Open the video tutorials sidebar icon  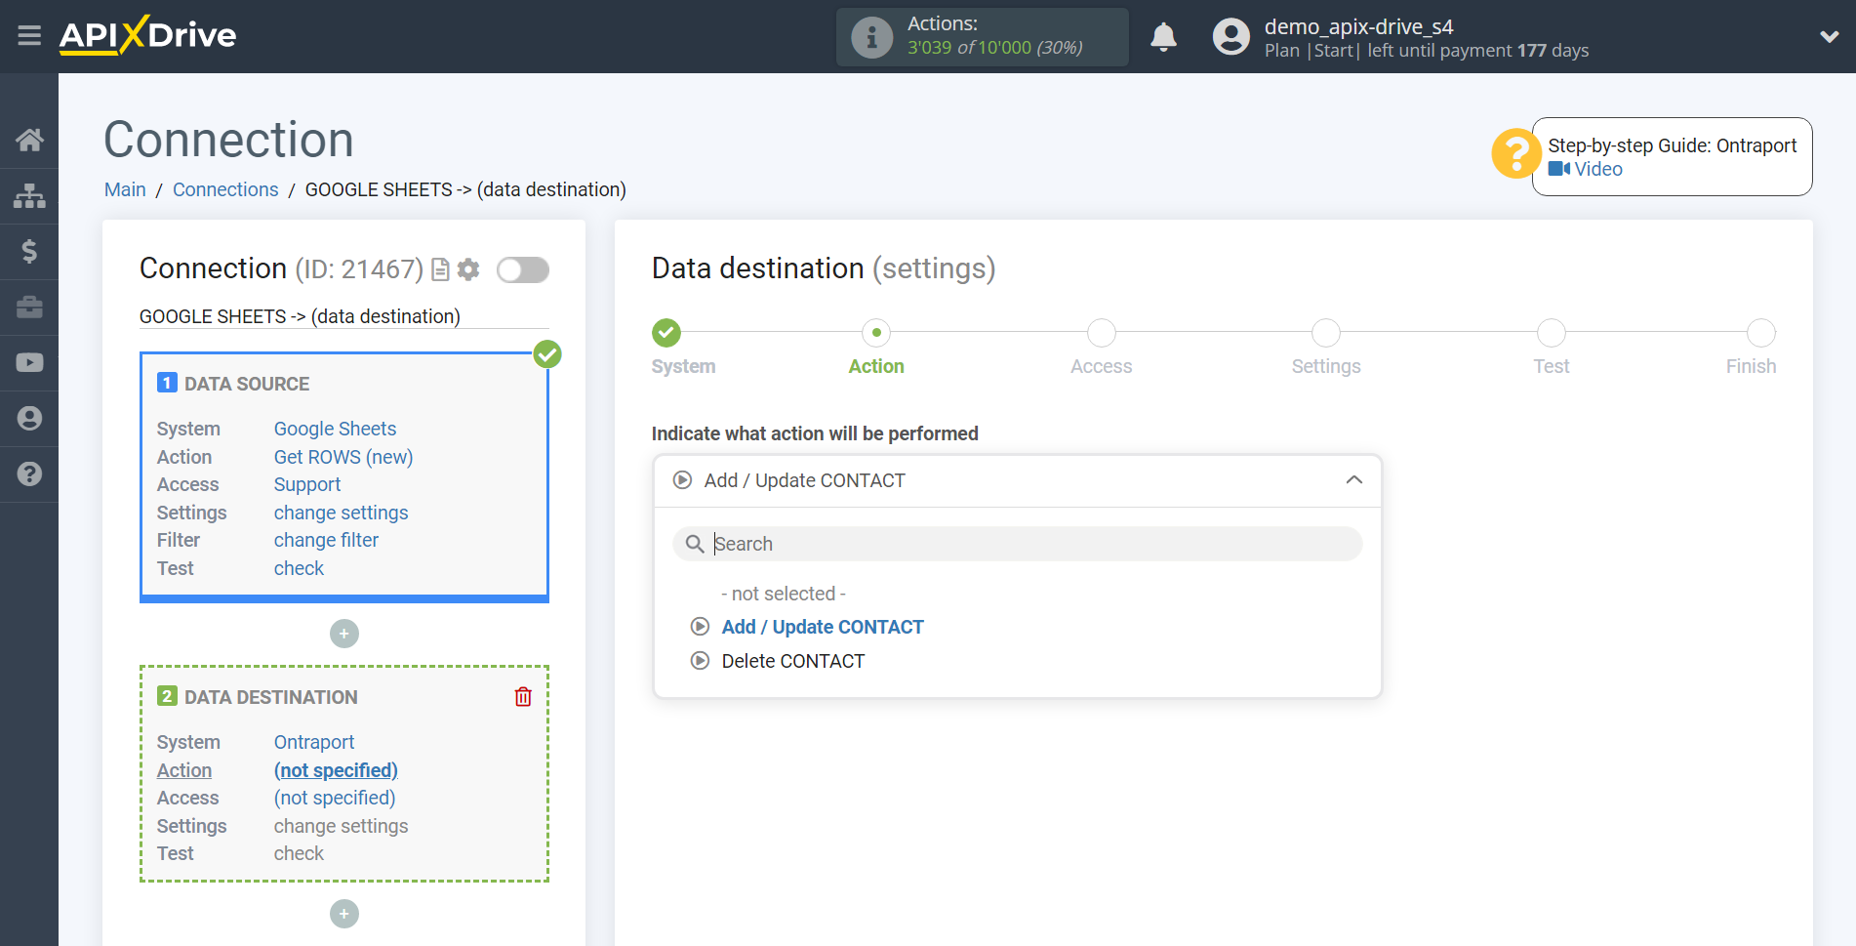coord(29,362)
